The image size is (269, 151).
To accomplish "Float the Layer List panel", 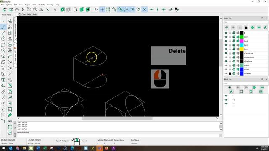I will coord(262,18).
